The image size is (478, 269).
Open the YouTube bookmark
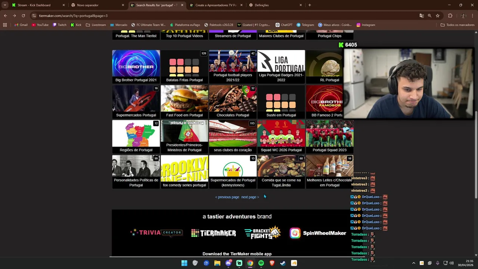click(40, 25)
